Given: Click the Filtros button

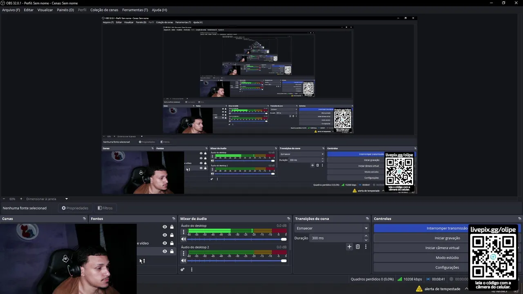Looking at the screenshot, I should [105, 208].
